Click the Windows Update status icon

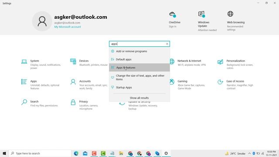pos(201,14)
